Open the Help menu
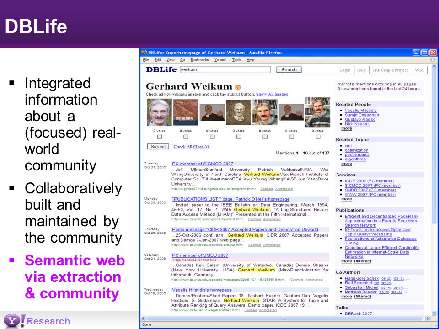439x329 pixels. point(251,60)
